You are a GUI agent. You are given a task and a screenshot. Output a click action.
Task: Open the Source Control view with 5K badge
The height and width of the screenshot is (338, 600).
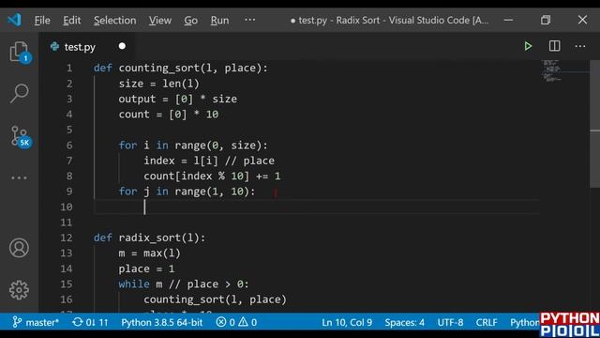[20, 137]
